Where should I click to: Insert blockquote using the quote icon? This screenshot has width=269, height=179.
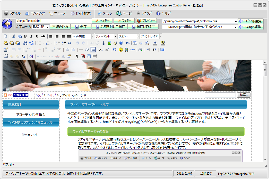coord(70,43)
